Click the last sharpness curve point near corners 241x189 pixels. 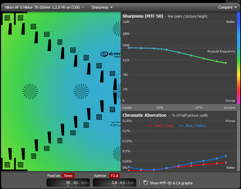pyautogui.click(x=226, y=63)
